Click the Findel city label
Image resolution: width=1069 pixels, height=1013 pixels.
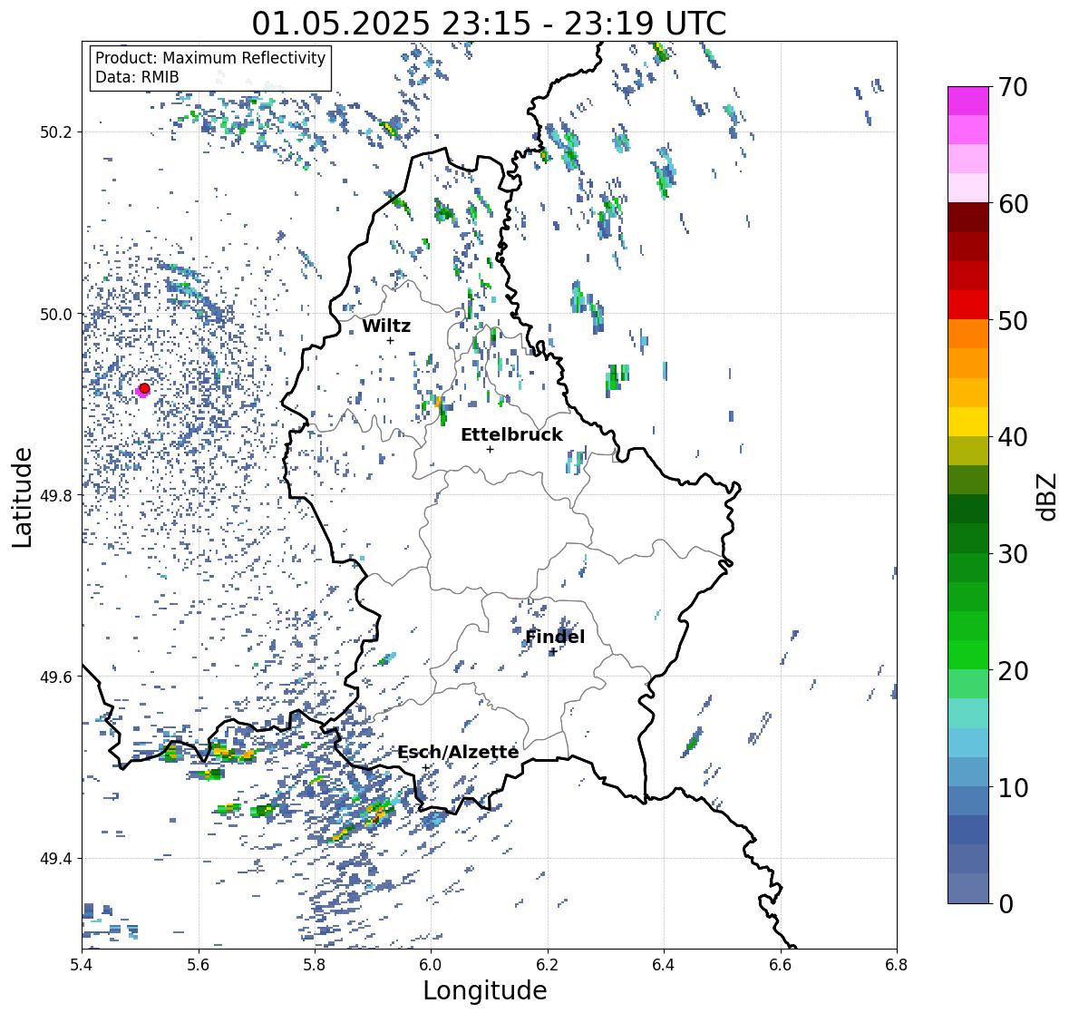555,637
